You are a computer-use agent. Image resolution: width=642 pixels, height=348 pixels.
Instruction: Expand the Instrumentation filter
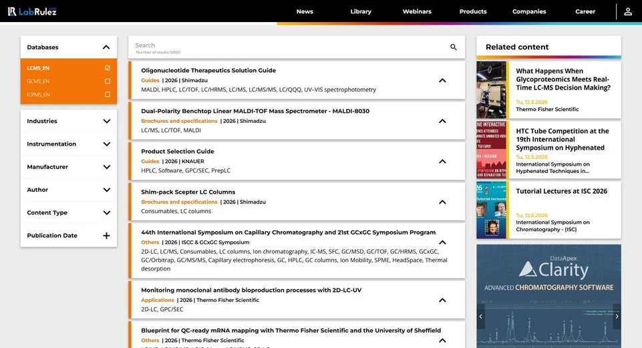(x=106, y=144)
